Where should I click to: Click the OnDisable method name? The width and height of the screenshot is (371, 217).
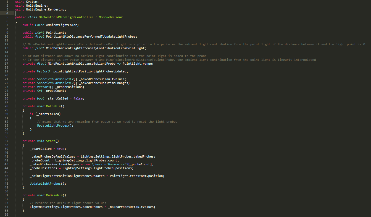click(54, 195)
